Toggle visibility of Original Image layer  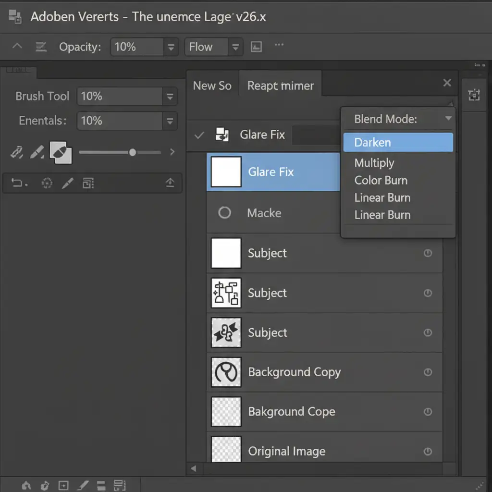coord(428,451)
